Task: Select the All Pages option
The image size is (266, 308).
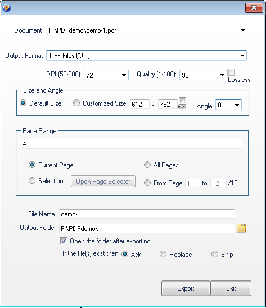Action: click(x=147, y=165)
